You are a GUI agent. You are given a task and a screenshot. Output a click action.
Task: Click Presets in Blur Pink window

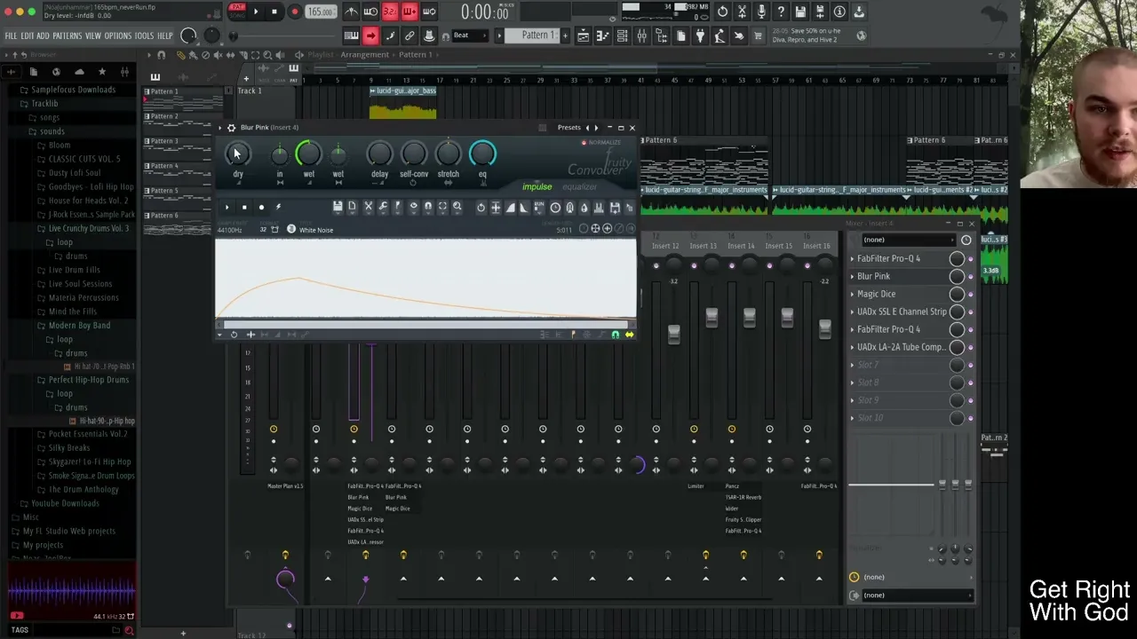coord(568,128)
